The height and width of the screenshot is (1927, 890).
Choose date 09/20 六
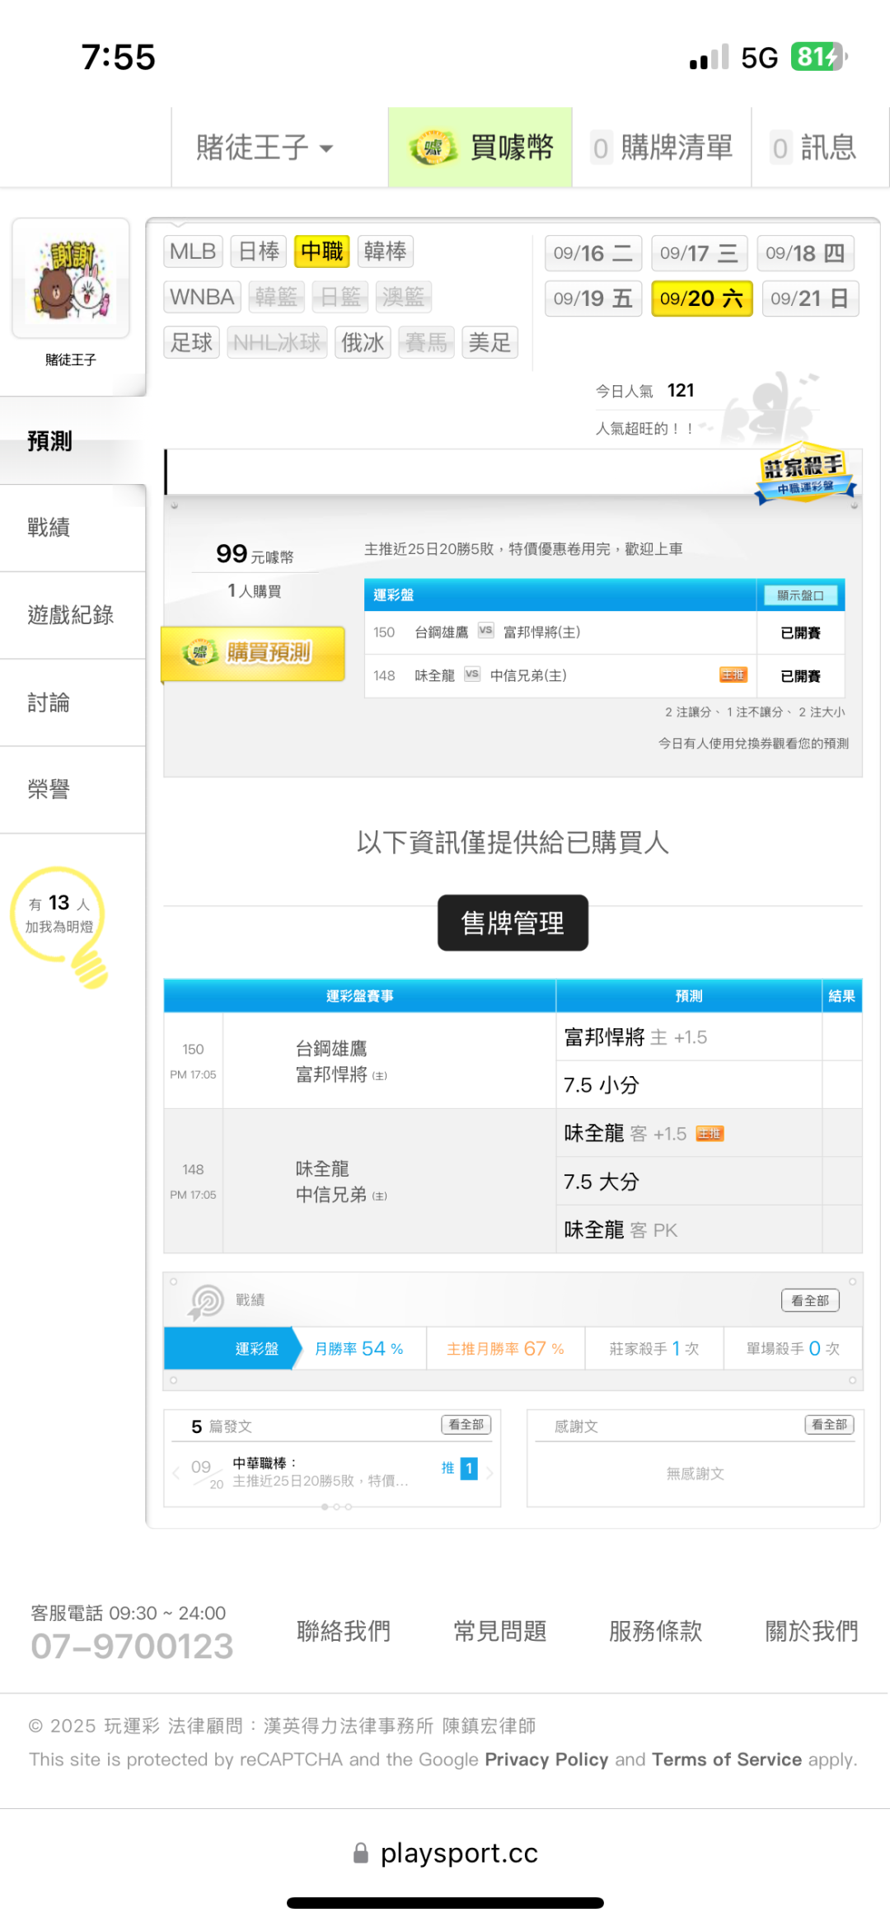coord(701,298)
